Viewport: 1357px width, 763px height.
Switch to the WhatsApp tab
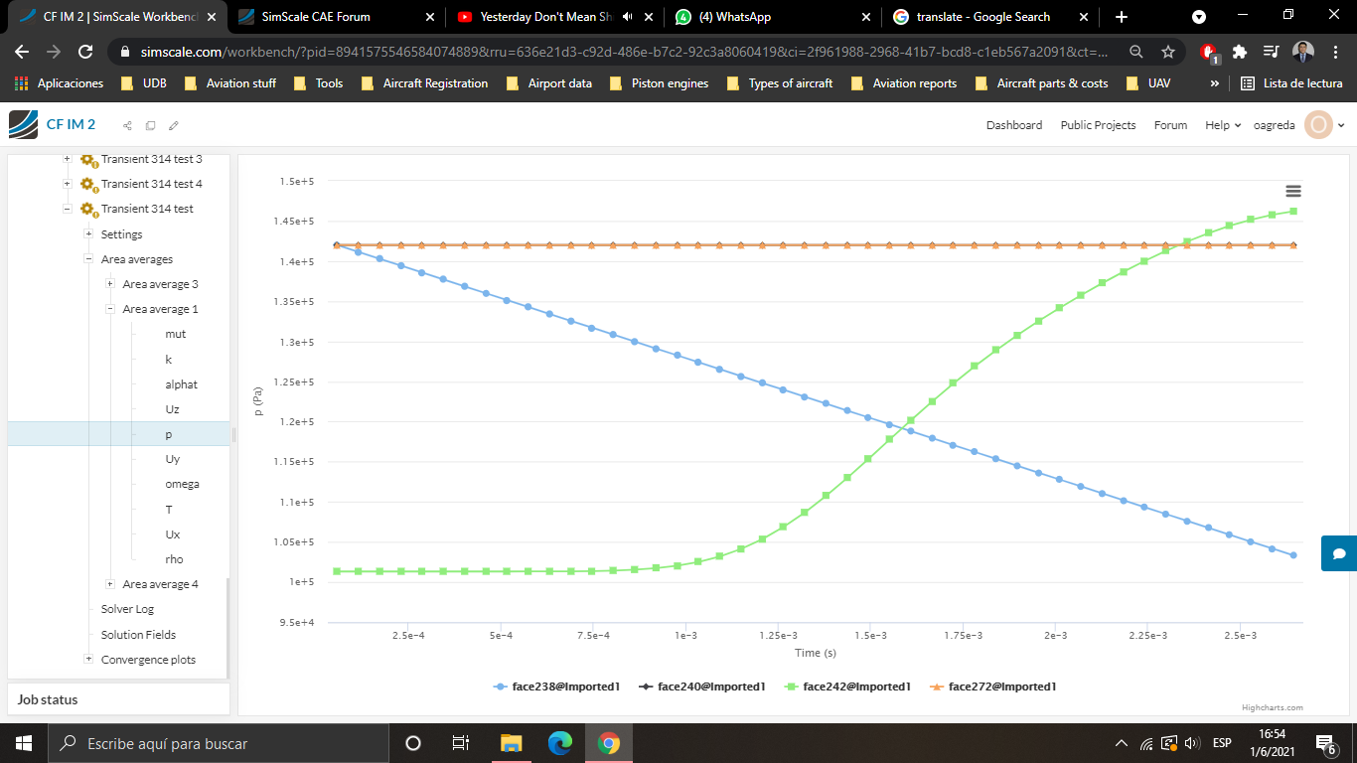773,17
